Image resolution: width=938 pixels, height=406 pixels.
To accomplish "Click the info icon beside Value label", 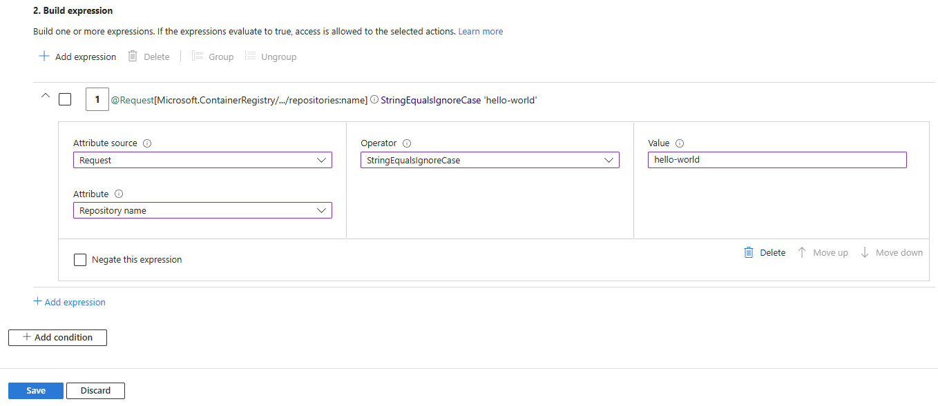I will coord(680,143).
